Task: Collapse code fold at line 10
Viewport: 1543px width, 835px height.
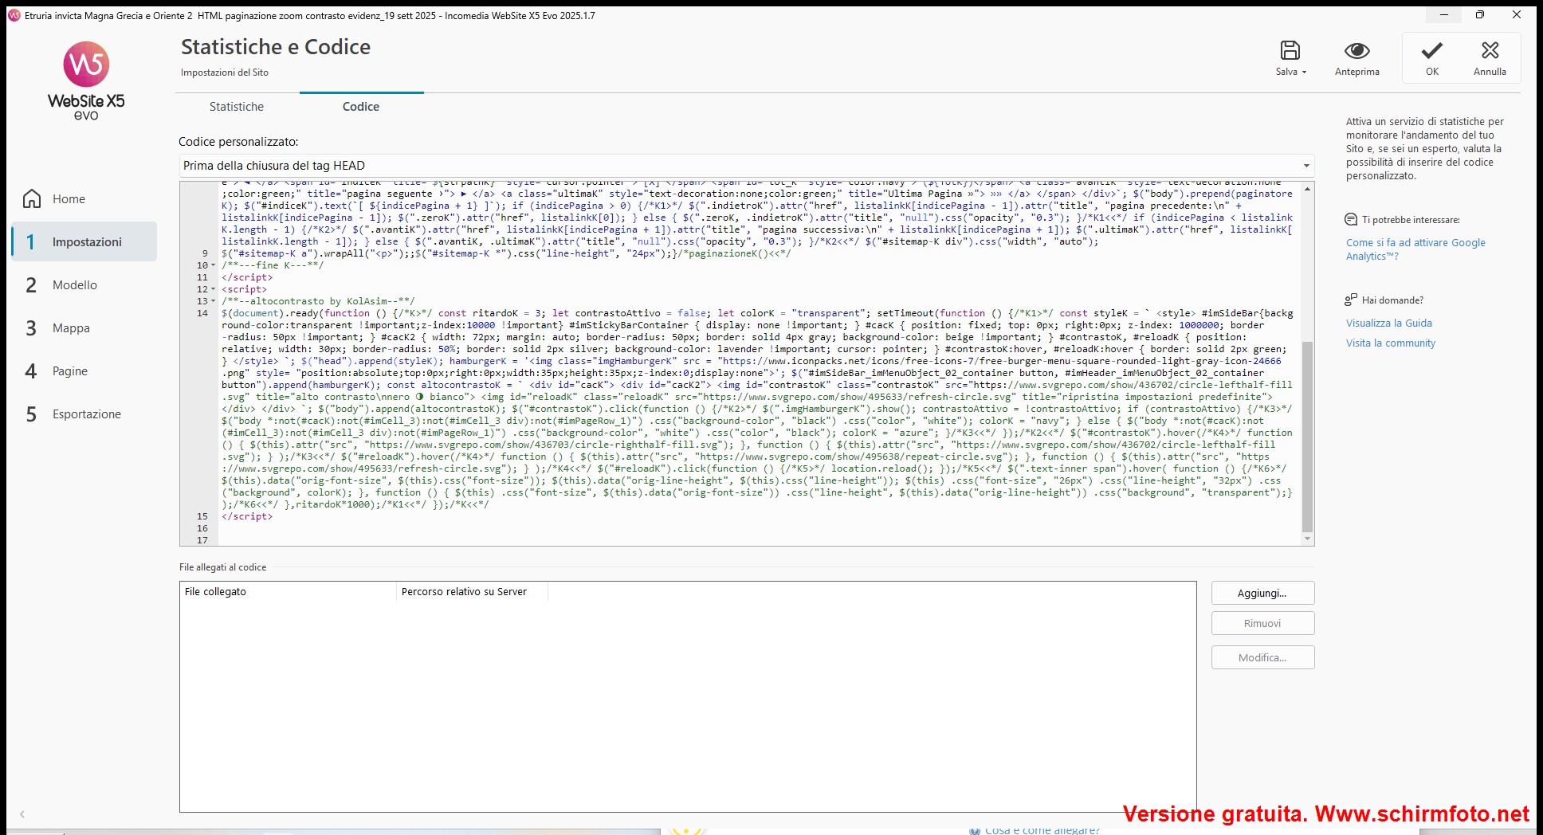Action: [x=213, y=266]
